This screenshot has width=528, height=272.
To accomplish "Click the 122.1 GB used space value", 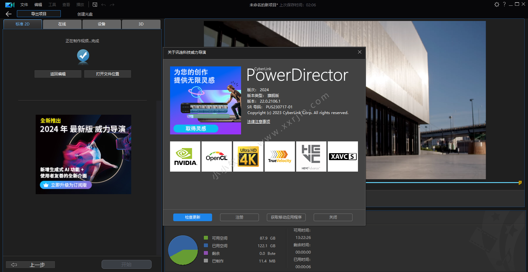I will (267, 246).
